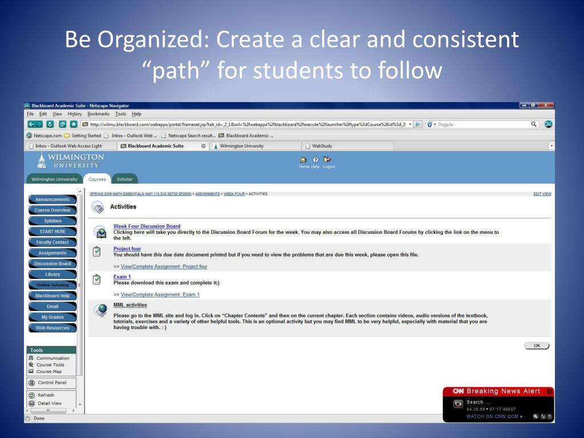Click the green Refresh icon
584x438 pixels.
[32, 395]
